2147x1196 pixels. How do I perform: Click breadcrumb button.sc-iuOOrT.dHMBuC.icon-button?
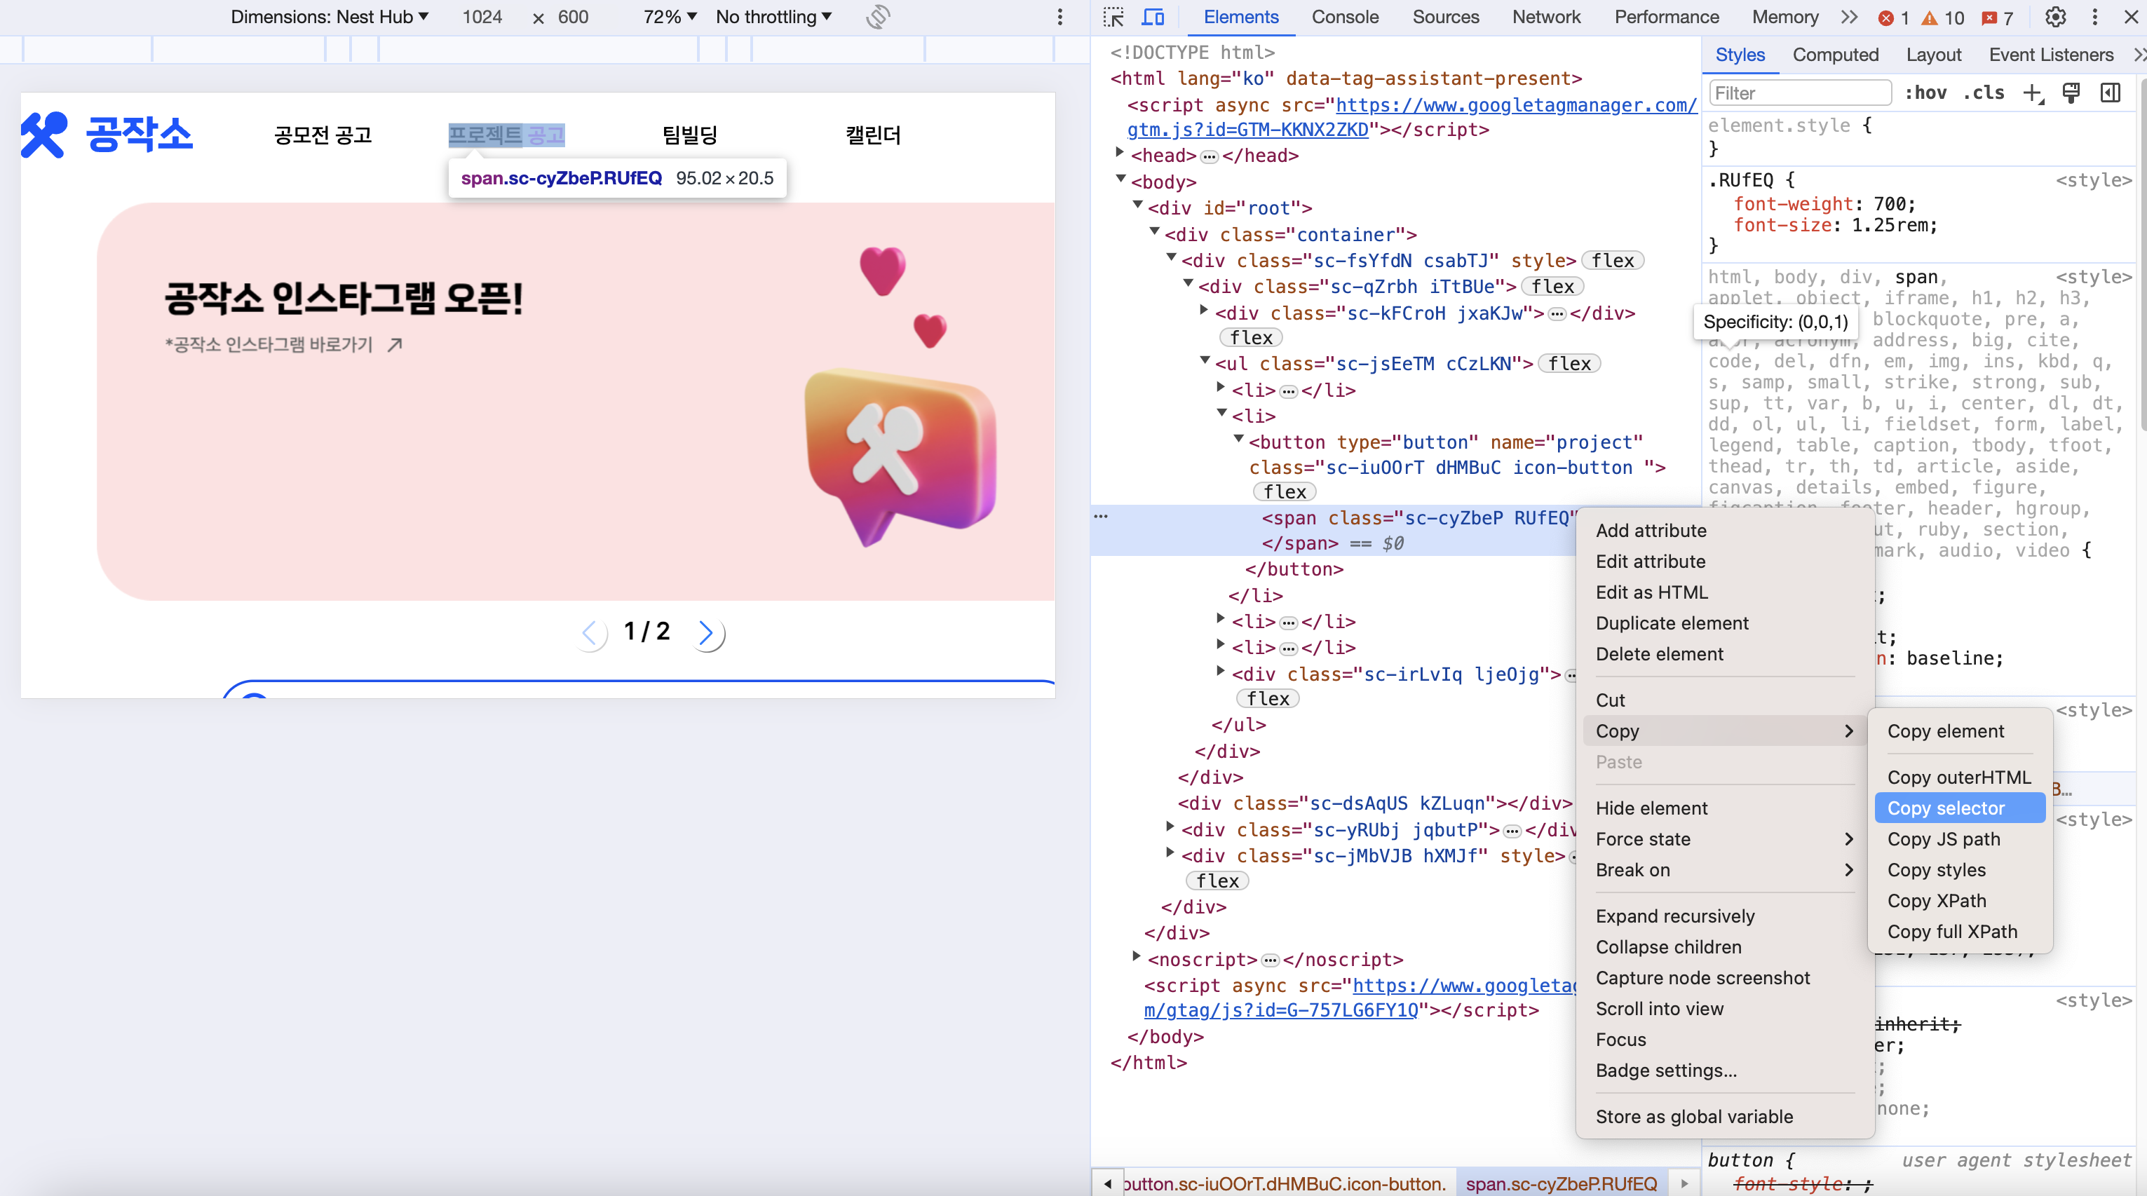[1285, 1183]
